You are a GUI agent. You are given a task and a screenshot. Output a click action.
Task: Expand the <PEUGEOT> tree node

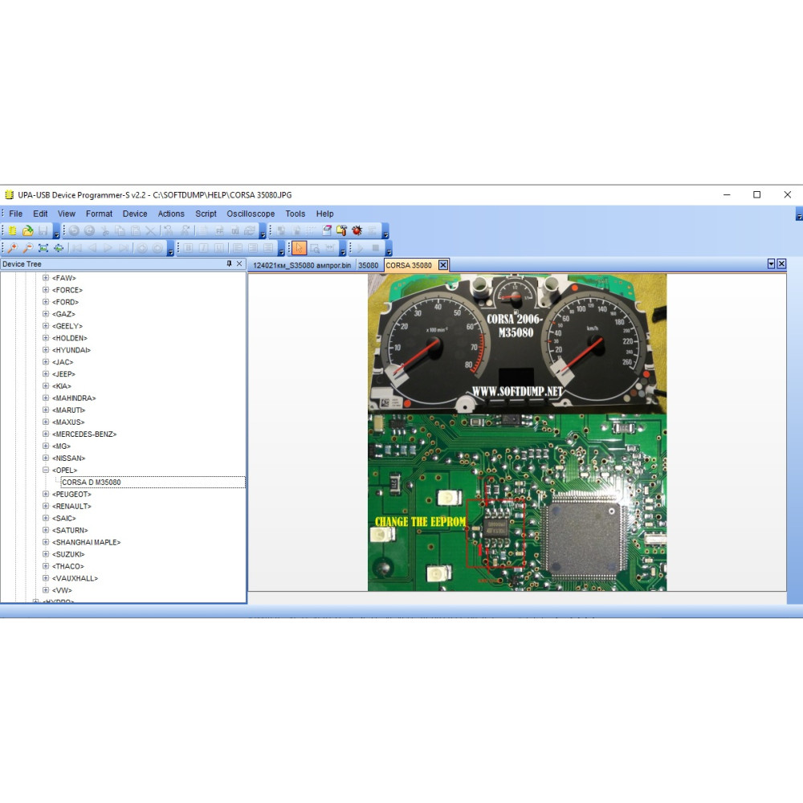click(46, 494)
